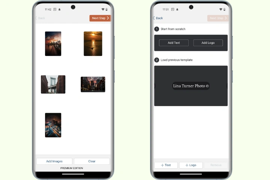Tap the + Logo bottom button
The width and height of the screenshot is (270, 180).
[x=191, y=165]
